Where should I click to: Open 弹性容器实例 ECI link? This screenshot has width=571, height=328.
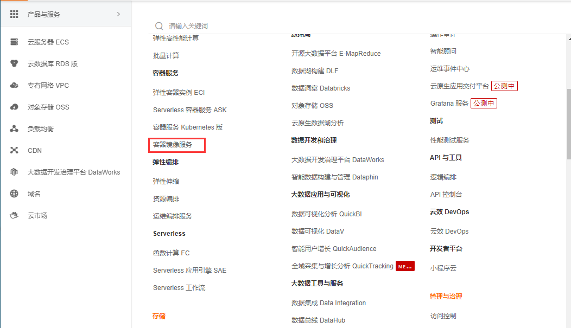point(179,93)
